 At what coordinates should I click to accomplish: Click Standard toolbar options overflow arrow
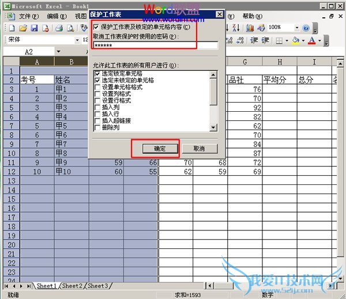315,28
